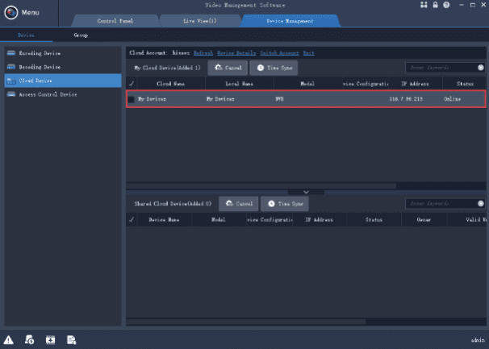
Task: Toggle select-all checkmark in Shared Cloud Device header
Action: click(132, 218)
